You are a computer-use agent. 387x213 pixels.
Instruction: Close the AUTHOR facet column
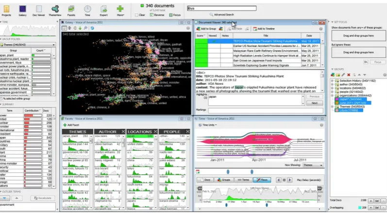(x=123, y=132)
